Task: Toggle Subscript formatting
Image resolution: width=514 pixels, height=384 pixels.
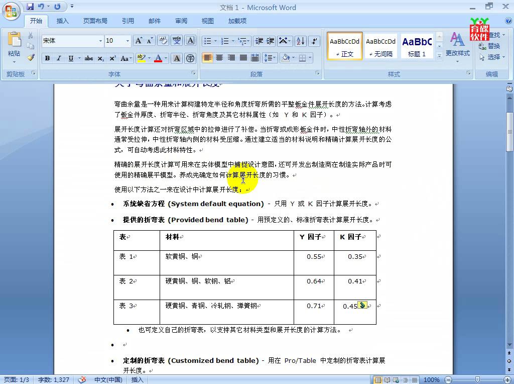Action: point(100,58)
